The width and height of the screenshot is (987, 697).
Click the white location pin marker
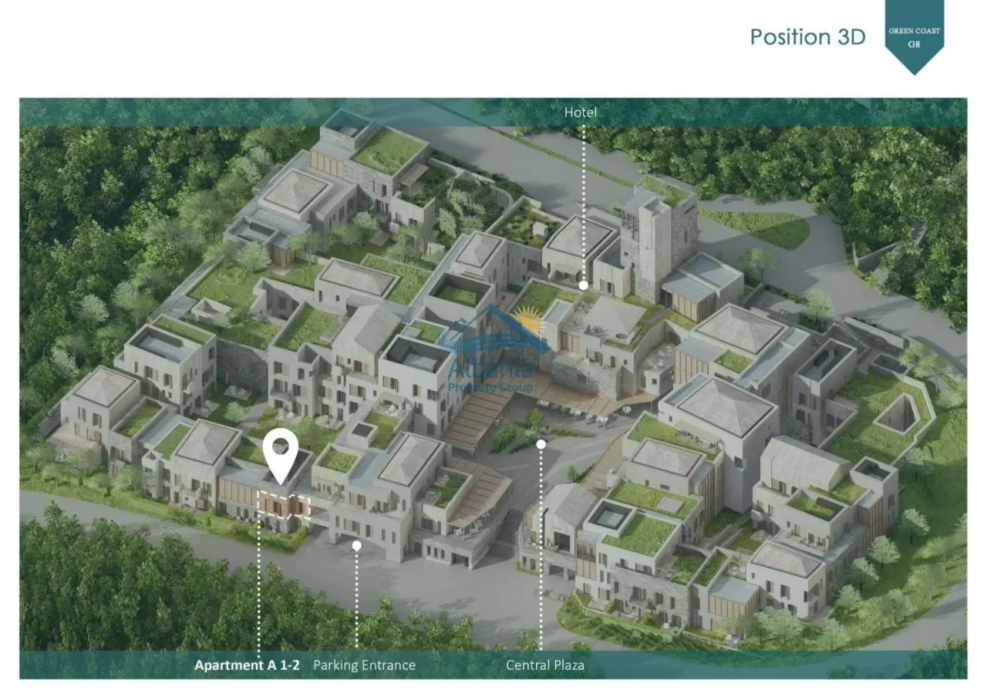coord(280,456)
